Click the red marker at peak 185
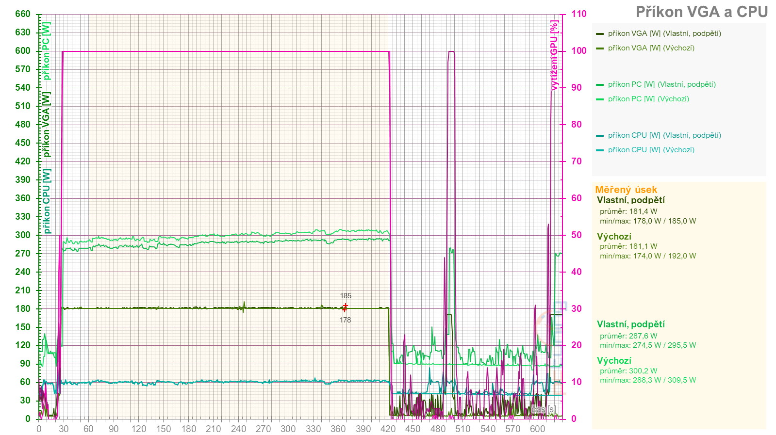Viewport: 776px width, 435px height. coord(345,306)
